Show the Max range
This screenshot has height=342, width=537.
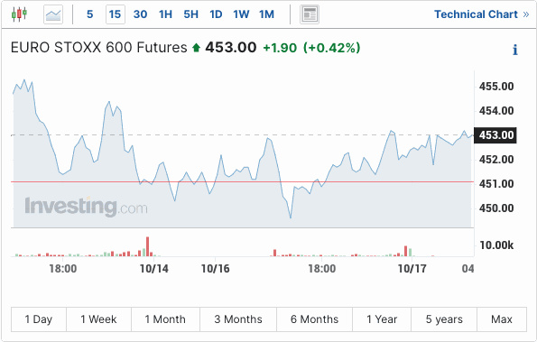point(502,319)
